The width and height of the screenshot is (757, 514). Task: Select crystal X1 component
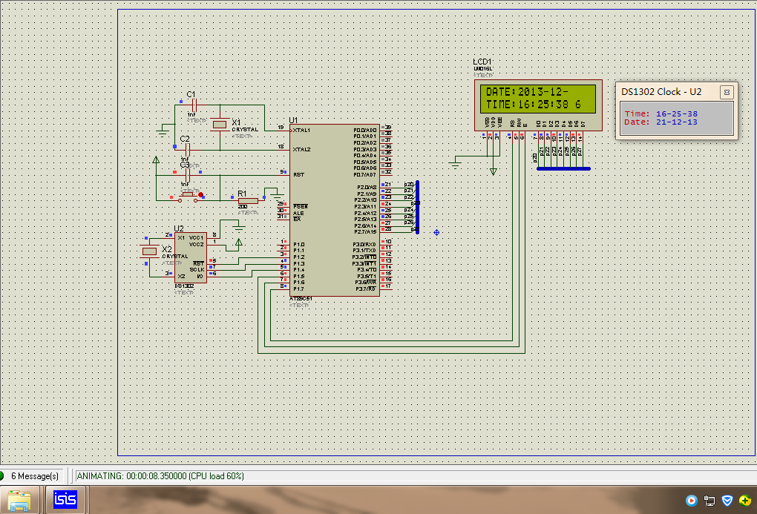(x=220, y=125)
